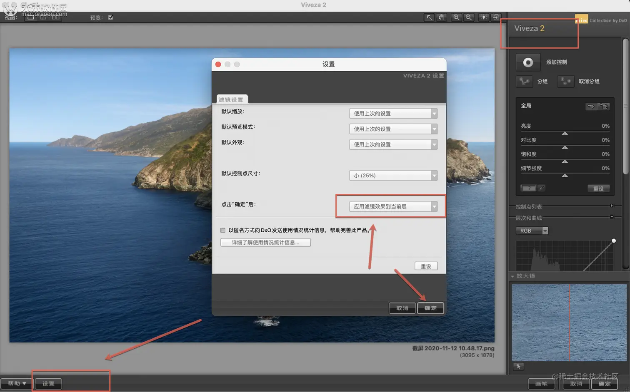Click the 饱和度 (saturation) slider handle

[x=565, y=161]
